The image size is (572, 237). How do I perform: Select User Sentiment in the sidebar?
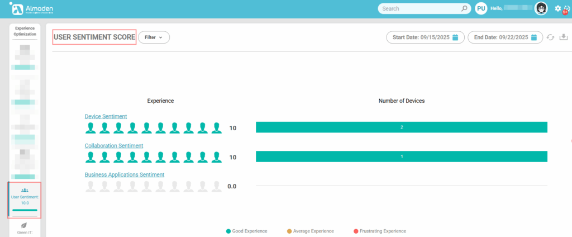pyautogui.click(x=24, y=200)
